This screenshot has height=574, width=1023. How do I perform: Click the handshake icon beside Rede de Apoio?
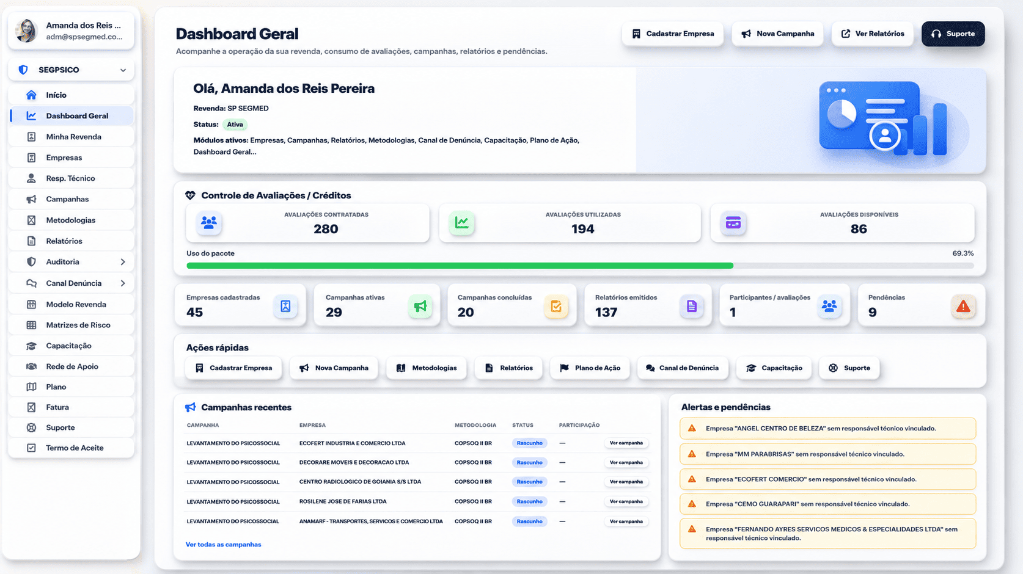point(31,366)
